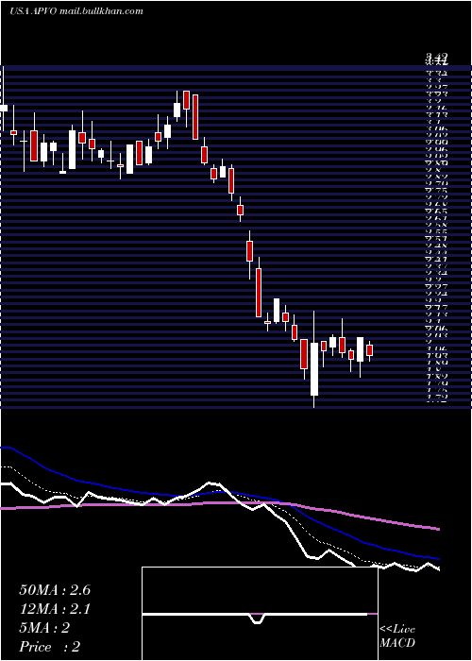The height and width of the screenshot is (661, 472).
Task: Click the '<<Live MACD' label
Action: pyautogui.click(x=397, y=636)
